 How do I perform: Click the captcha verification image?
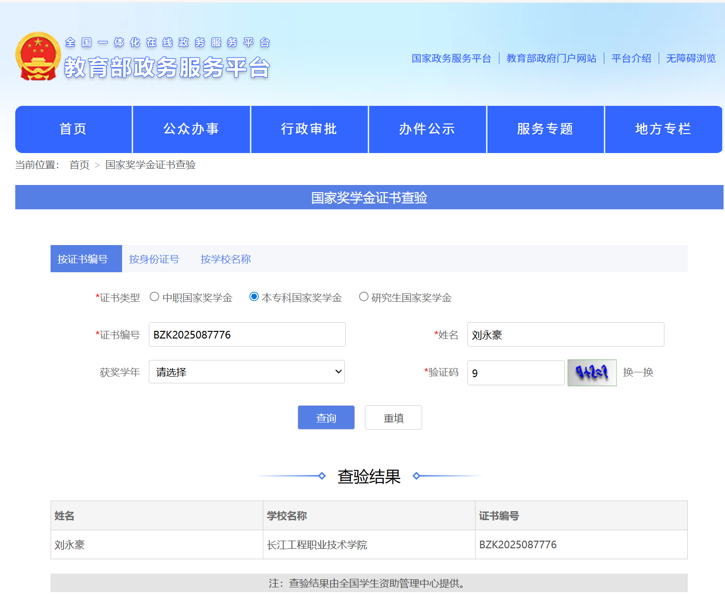tap(591, 372)
